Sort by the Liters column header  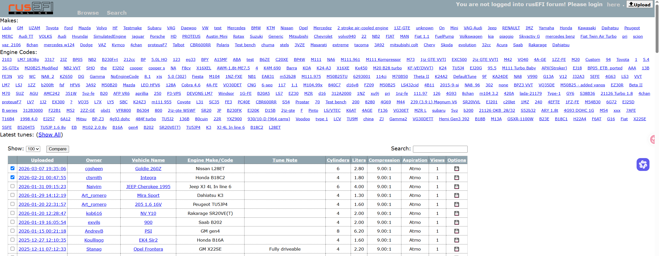(359, 160)
